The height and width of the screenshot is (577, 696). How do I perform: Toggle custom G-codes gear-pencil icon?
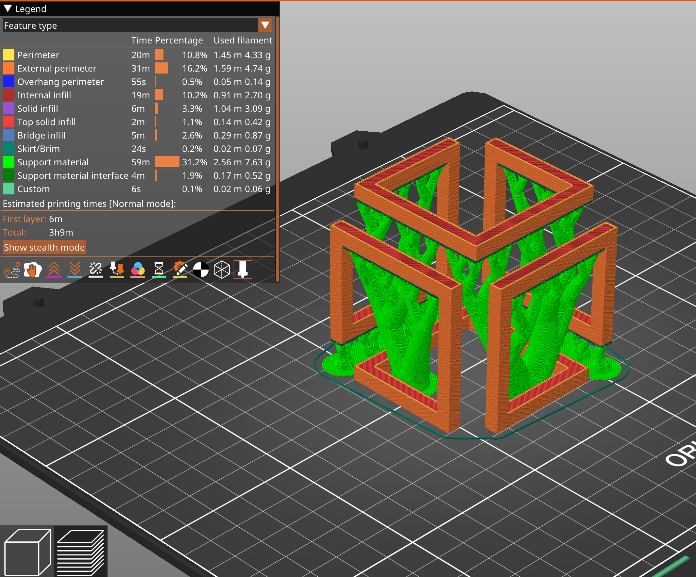coord(180,270)
